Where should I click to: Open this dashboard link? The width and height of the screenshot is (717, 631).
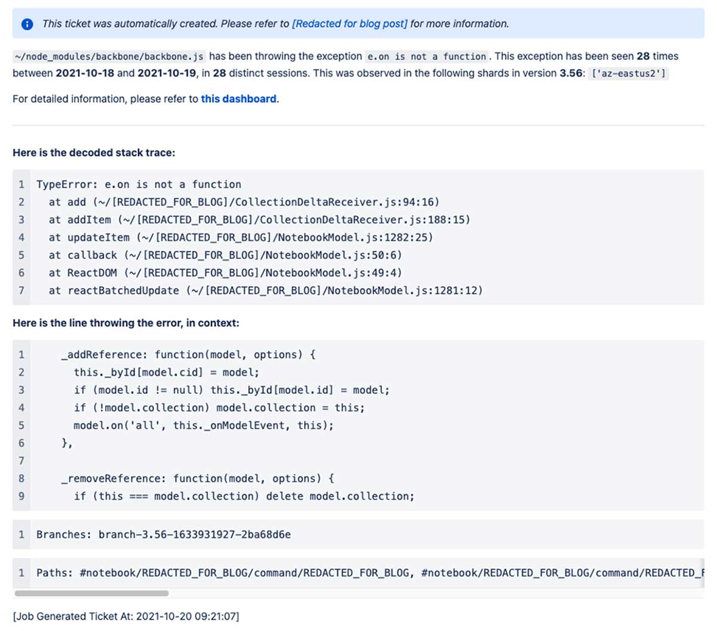238,99
